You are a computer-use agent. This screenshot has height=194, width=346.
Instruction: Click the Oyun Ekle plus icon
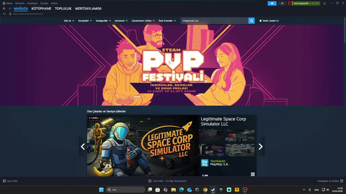click(x=4, y=181)
